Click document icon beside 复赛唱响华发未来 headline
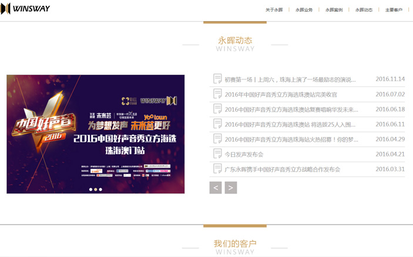Screen dimensions: 413x257 (217, 109)
